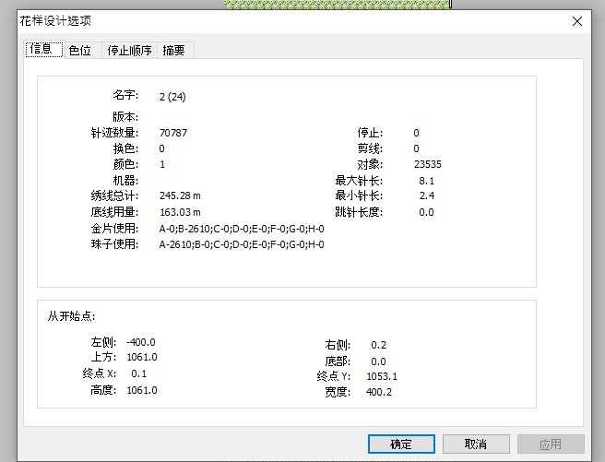Click the 底部 value 0.0
The height and width of the screenshot is (462, 605).
(378, 361)
